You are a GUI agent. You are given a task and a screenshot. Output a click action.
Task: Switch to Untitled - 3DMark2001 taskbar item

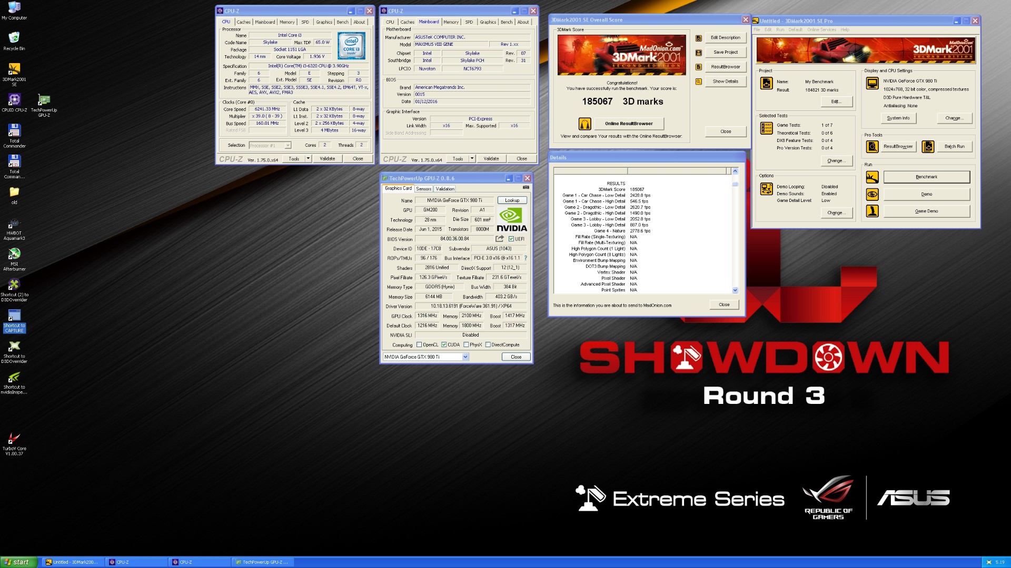(74, 562)
